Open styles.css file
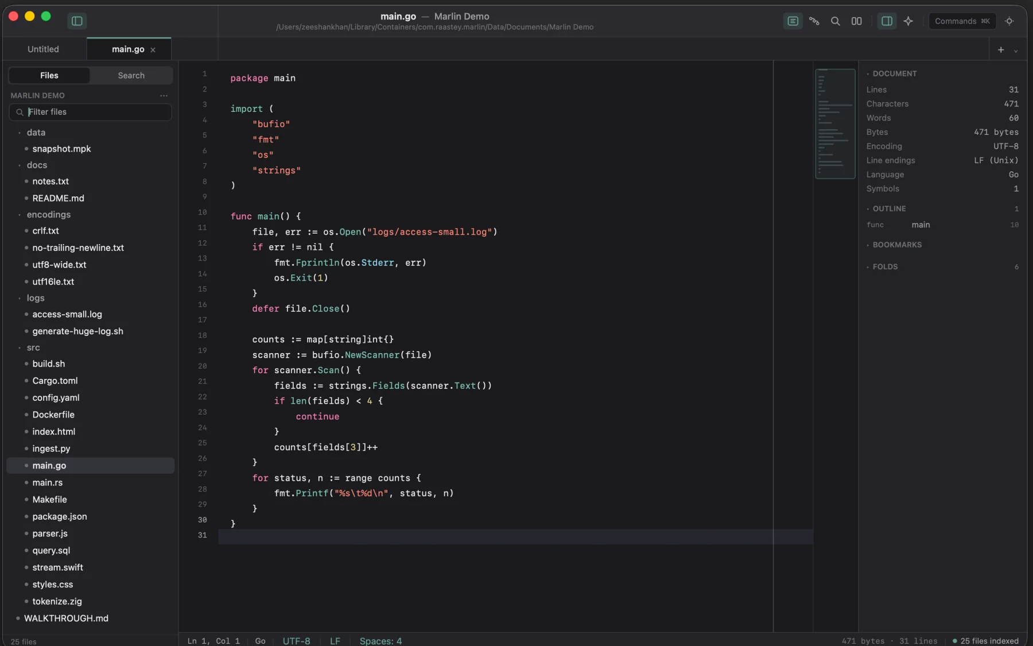 point(52,585)
